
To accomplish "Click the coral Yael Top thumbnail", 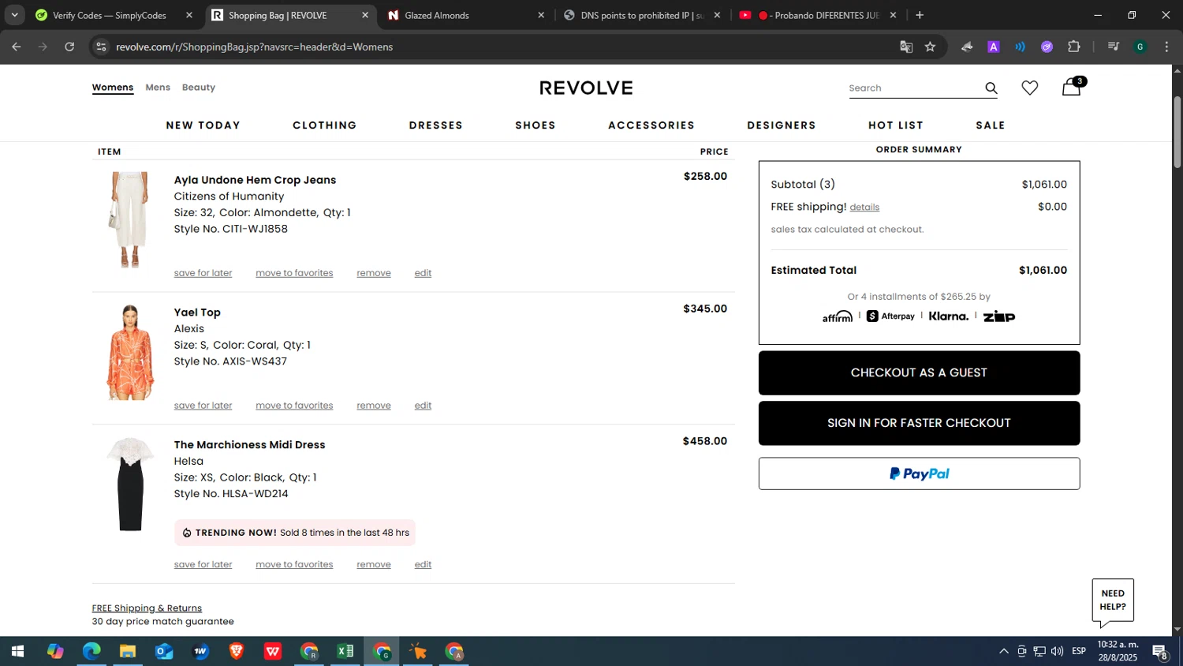I will click(x=130, y=352).
